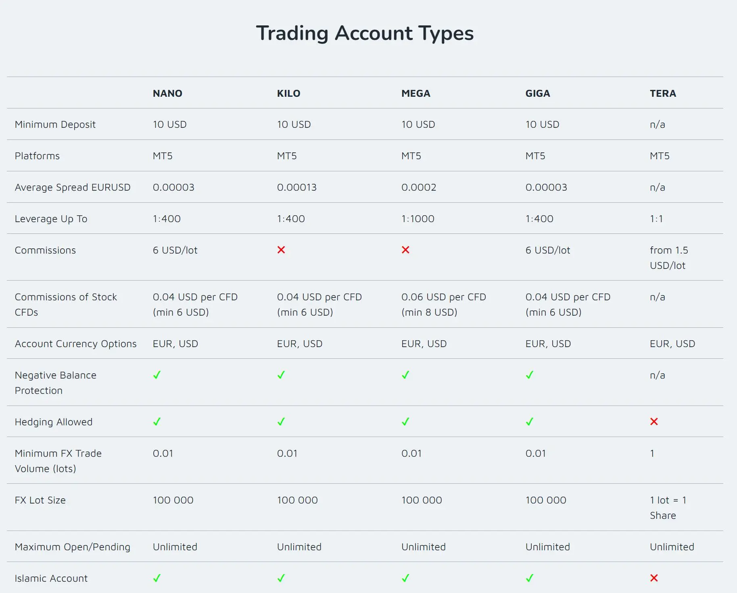Screen dimensions: 737x593
Task: Click TERA leverage value 1:1
Action: [656, 219]
